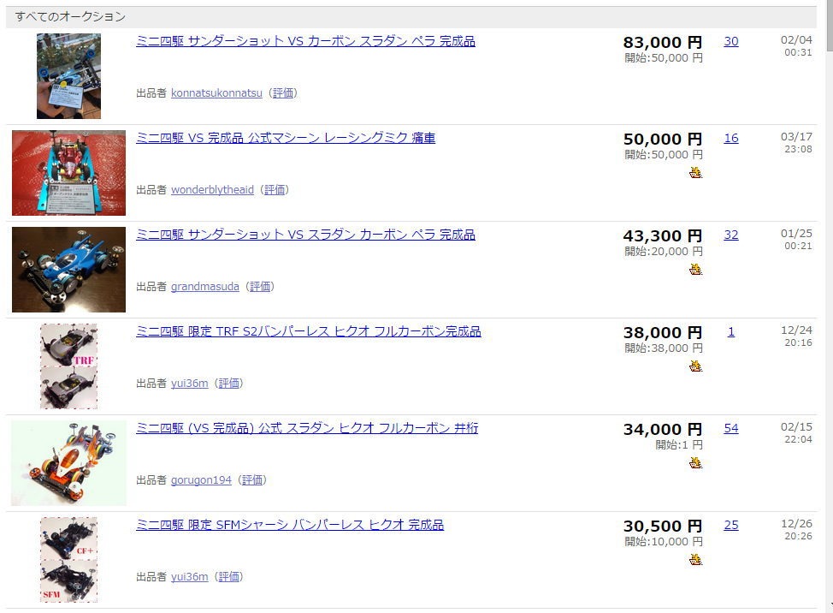Open the thumbnail of the blue Thunder Shot car

click(68, 270)
